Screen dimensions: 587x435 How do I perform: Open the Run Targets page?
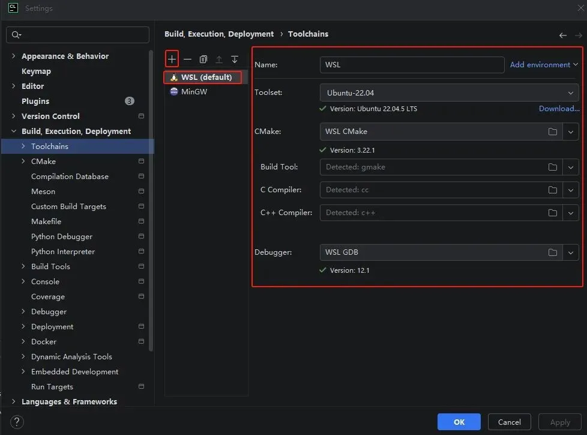(52, 387)
